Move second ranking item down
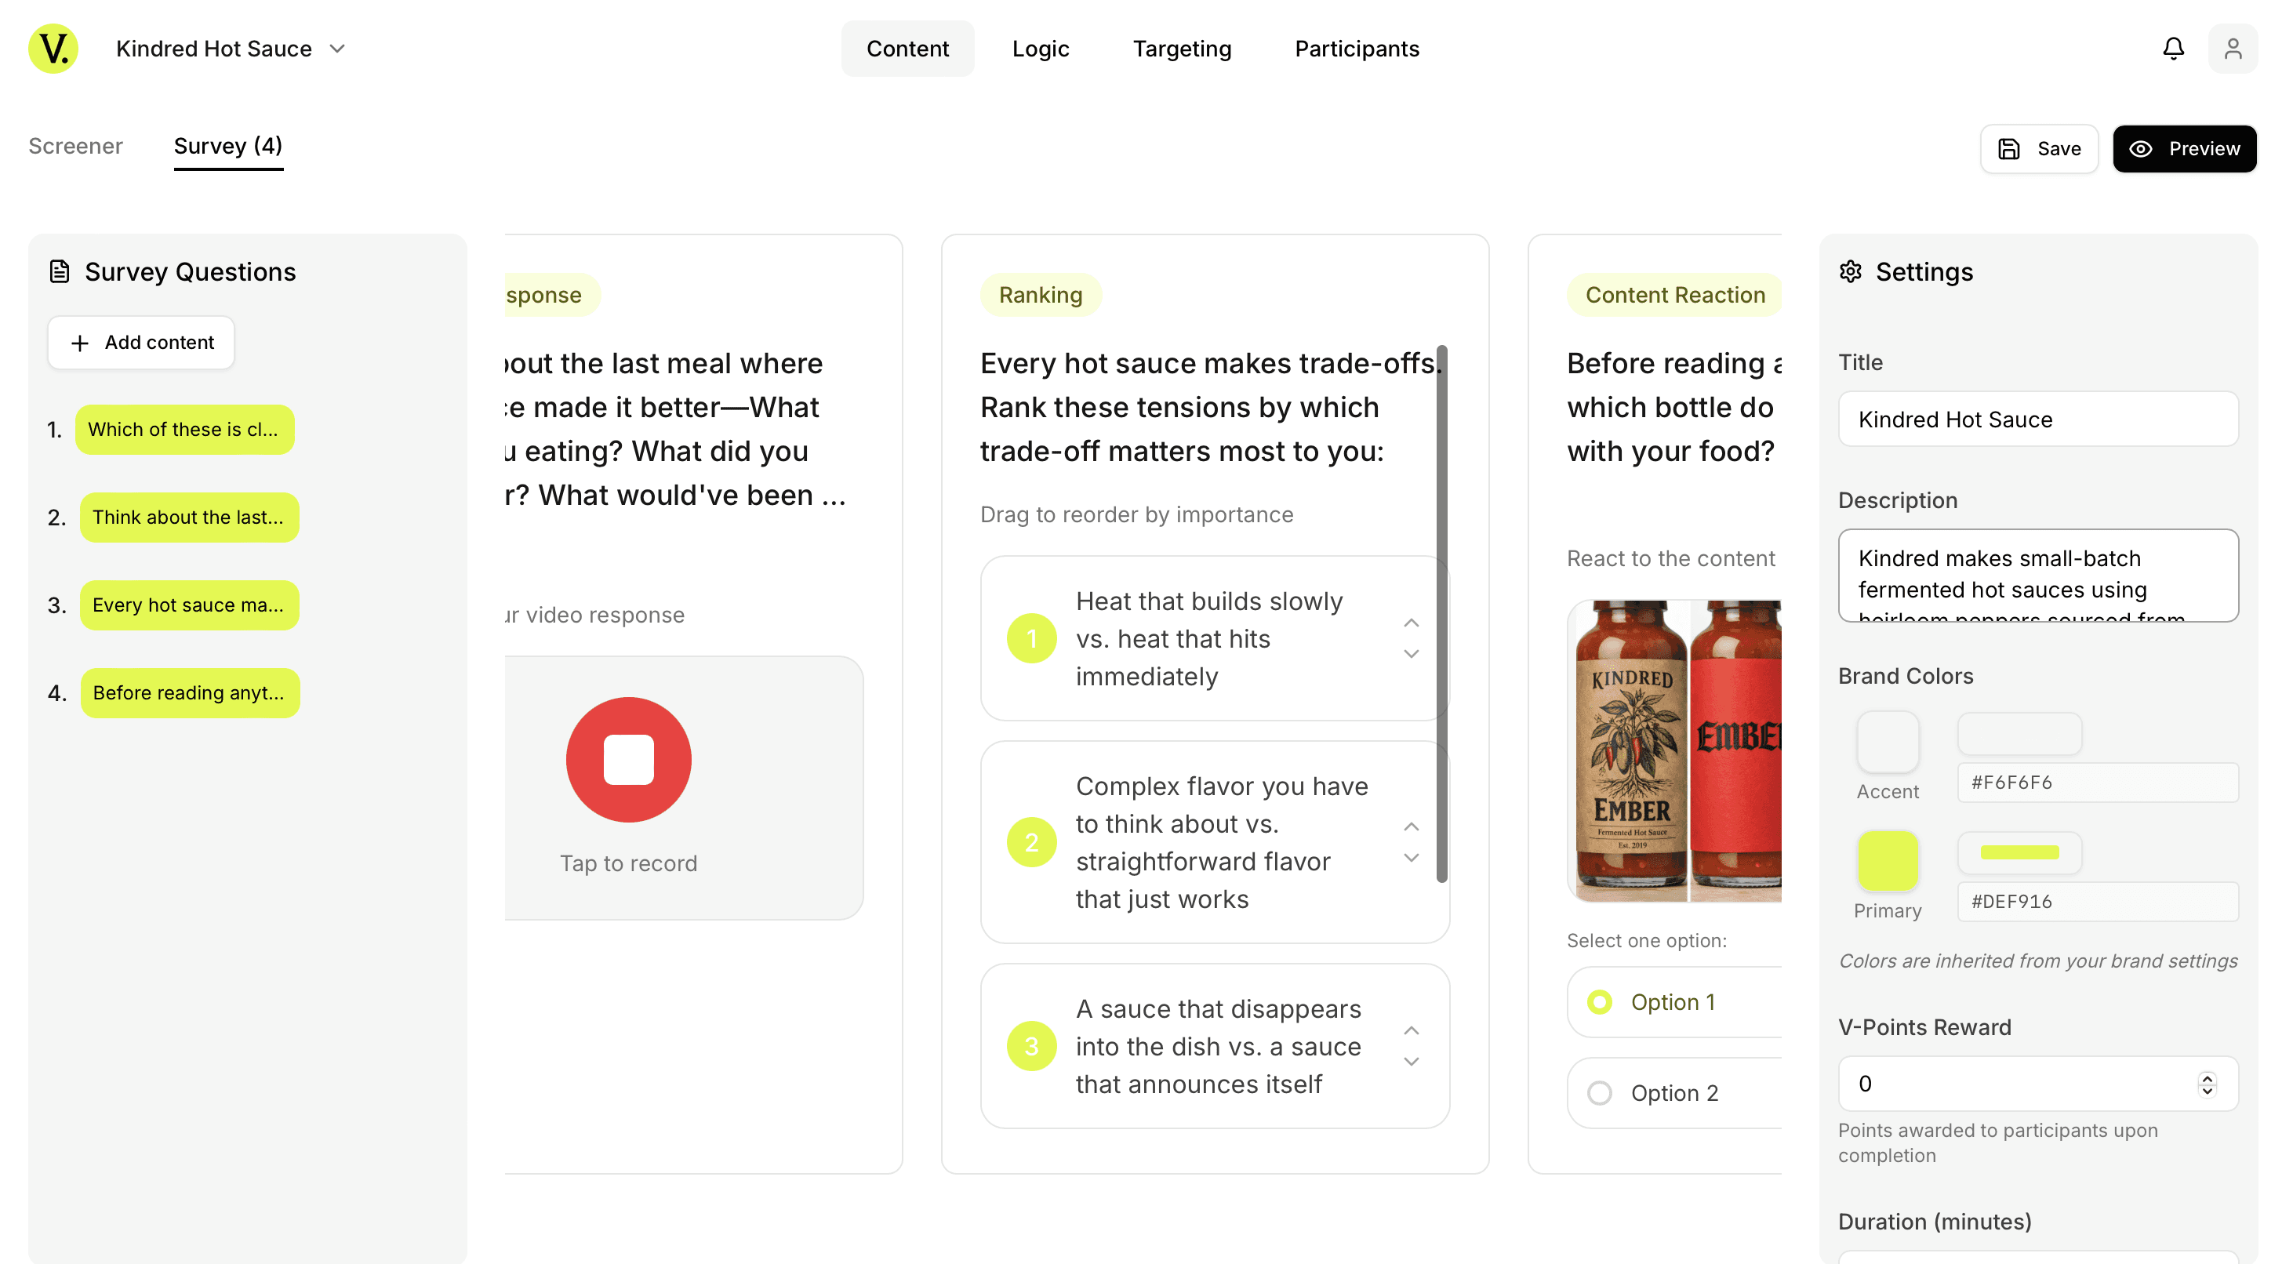The image size is (2293, 1264). pos(1411,858)
